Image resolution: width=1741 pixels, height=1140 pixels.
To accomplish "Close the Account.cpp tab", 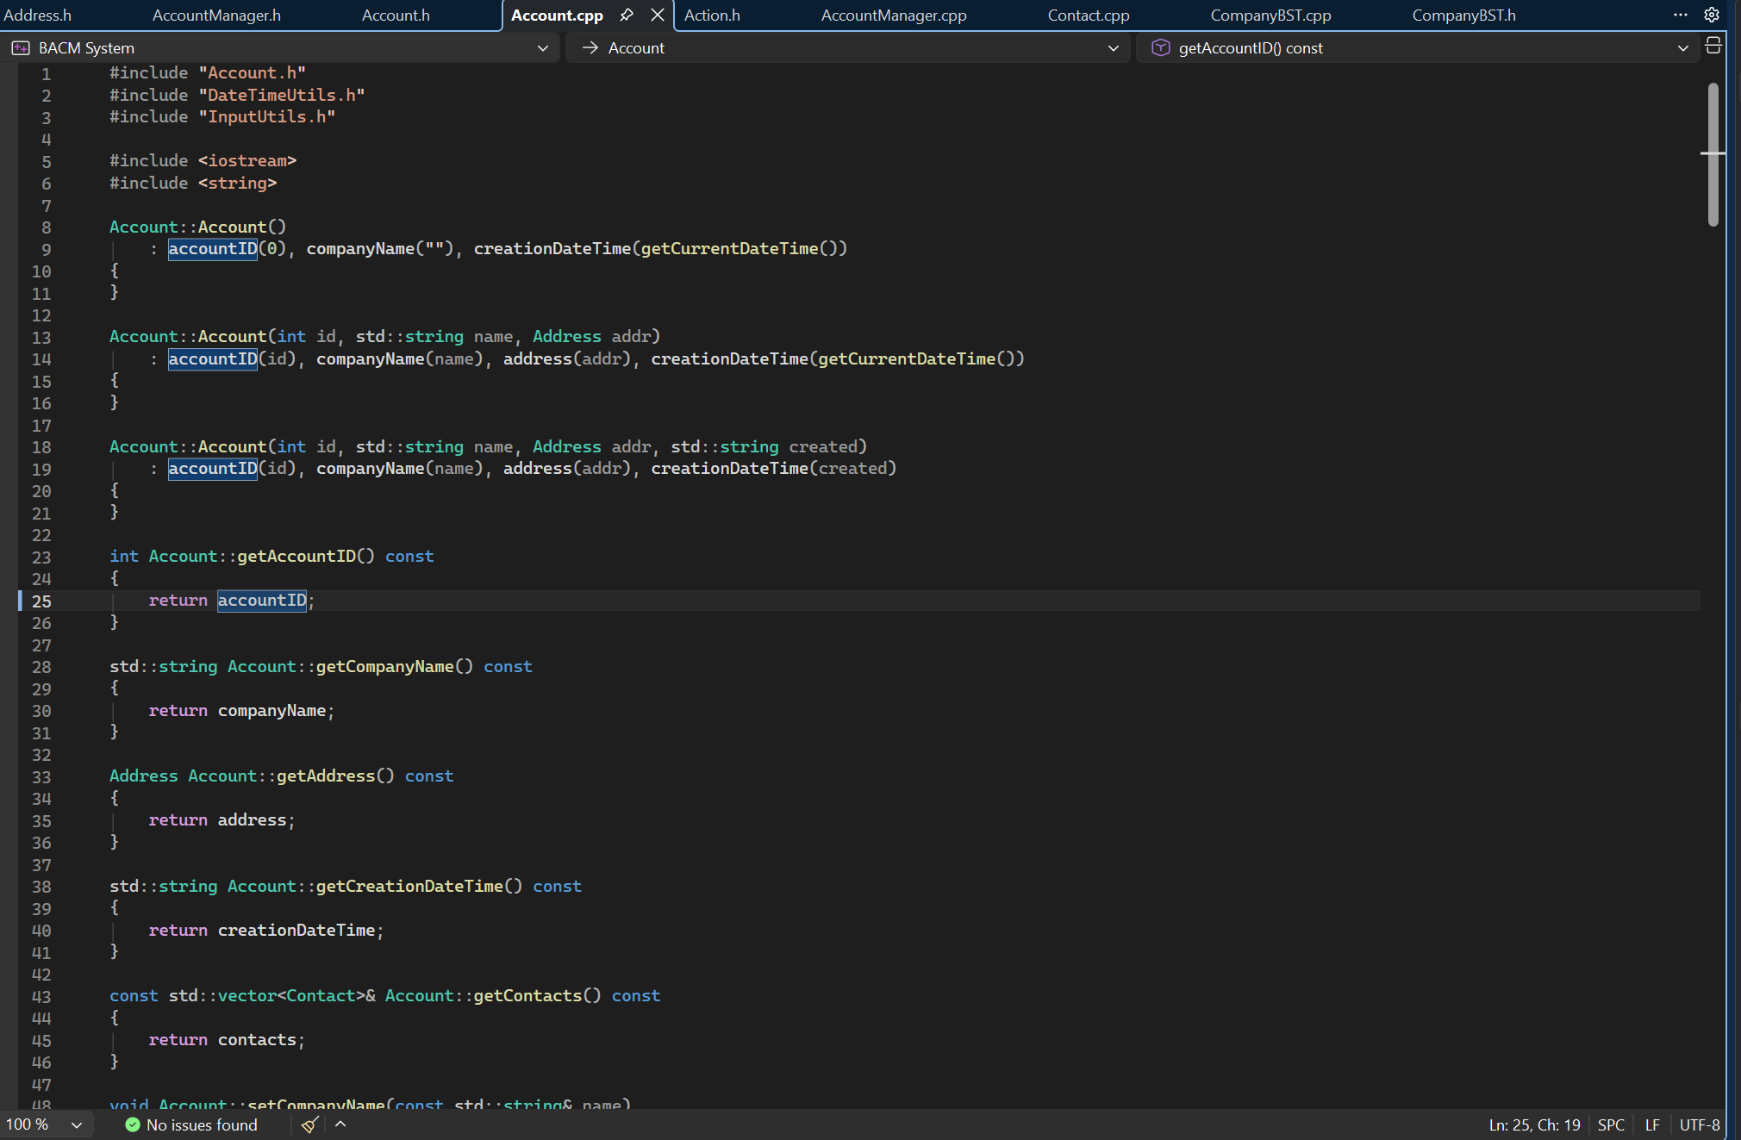I will (x=658, y=15).
